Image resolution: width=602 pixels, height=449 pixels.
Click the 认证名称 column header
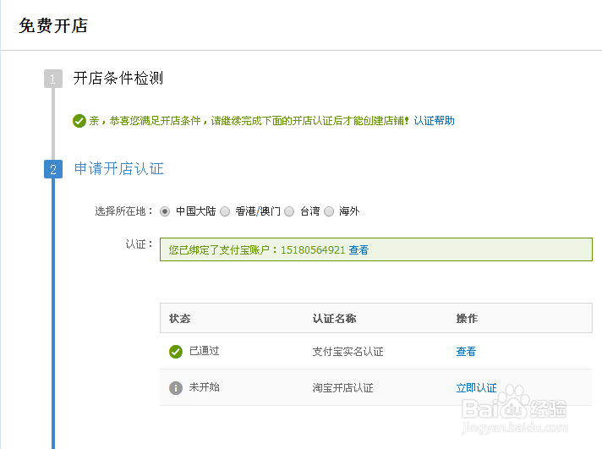[334, 319]
